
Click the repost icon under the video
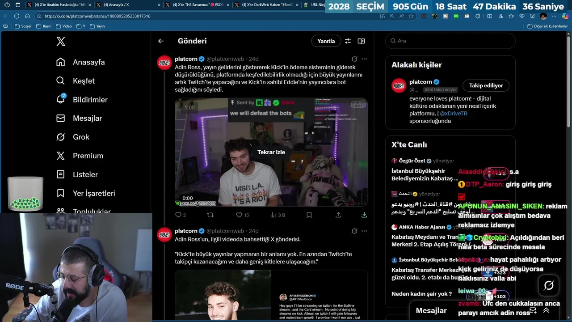pyautogui.click(x=210, y=215)
